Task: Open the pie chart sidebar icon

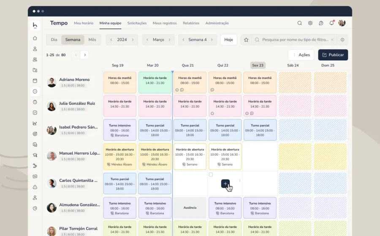Action: (35, 208)
